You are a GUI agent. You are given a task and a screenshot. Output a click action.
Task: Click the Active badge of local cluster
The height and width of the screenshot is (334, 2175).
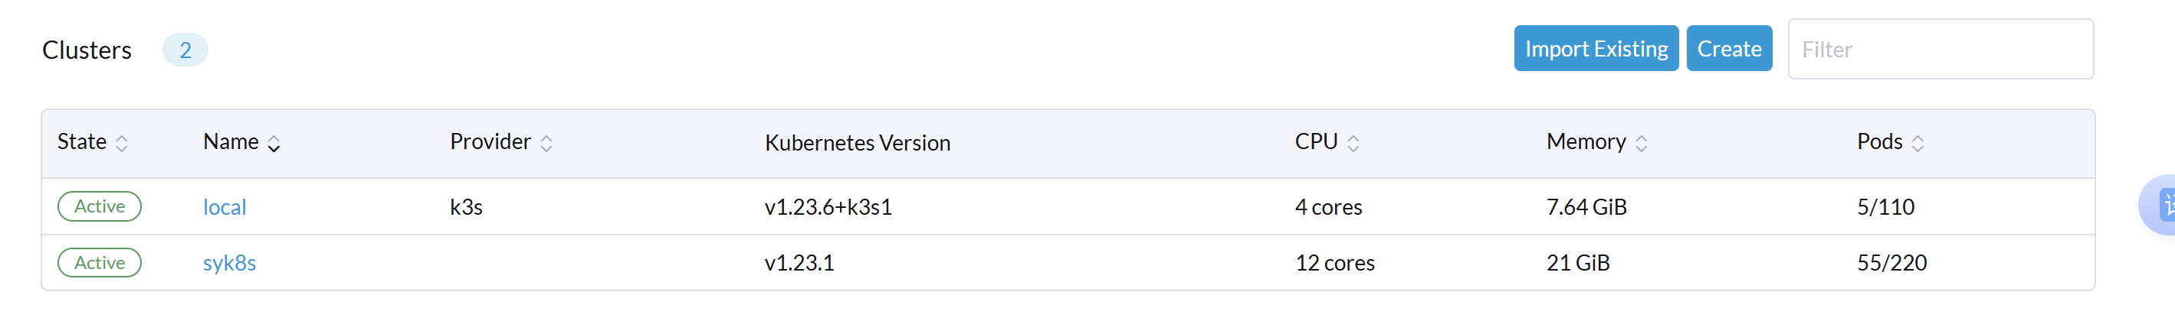[x=100, y=207]
